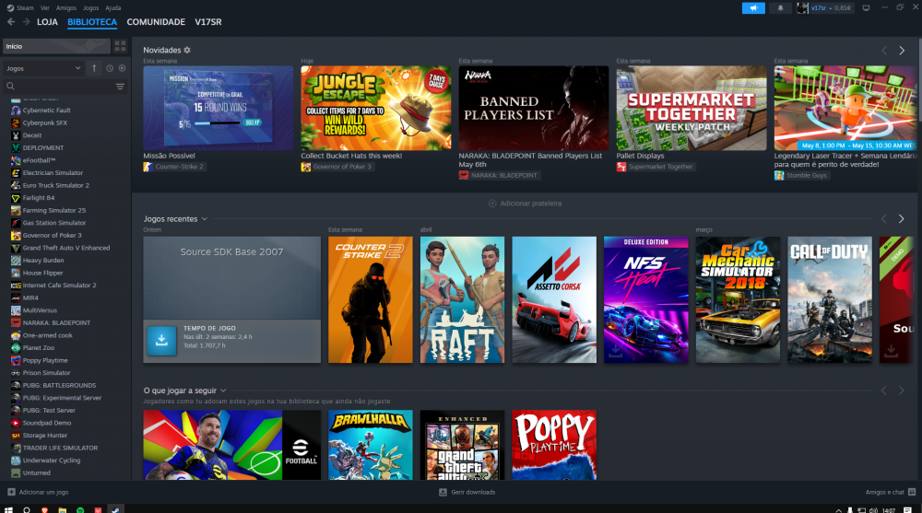The width and height of the screenshot is (922, 513).
Task: Open the announcements megaphone button
Action: 753,7
